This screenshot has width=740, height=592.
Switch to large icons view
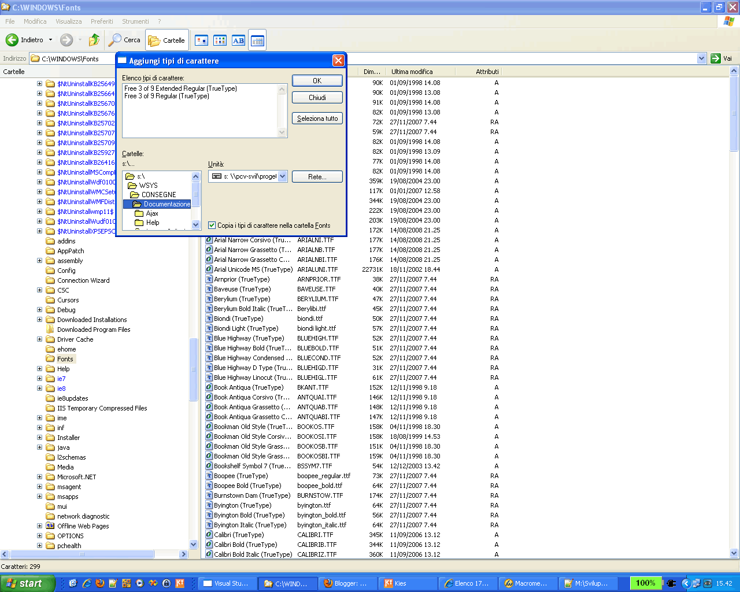pyautogui.click(x=201, y=40)
